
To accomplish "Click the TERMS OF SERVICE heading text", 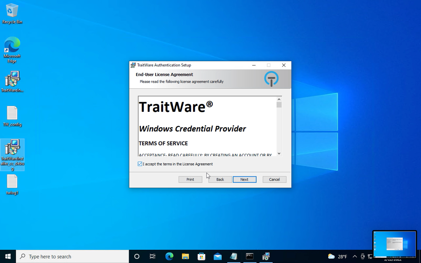I will coord(163,143).
